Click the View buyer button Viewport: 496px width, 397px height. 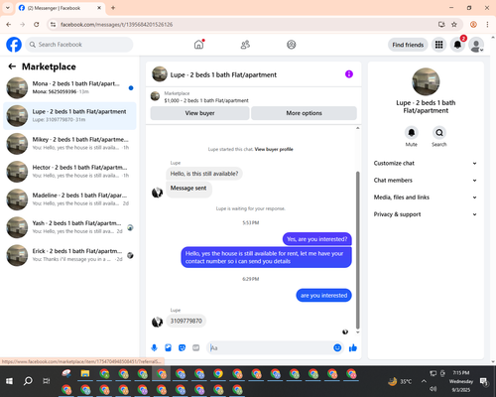pos(199,113)
